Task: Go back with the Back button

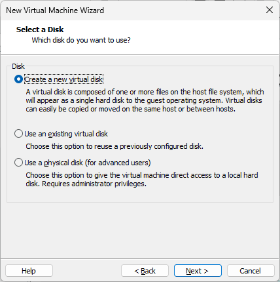Action: point(145,271)
